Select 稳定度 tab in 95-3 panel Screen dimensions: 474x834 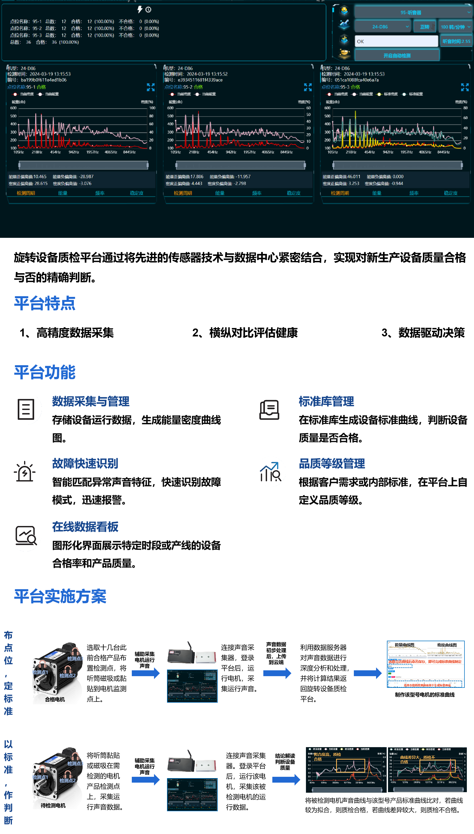tap(450, 193)
